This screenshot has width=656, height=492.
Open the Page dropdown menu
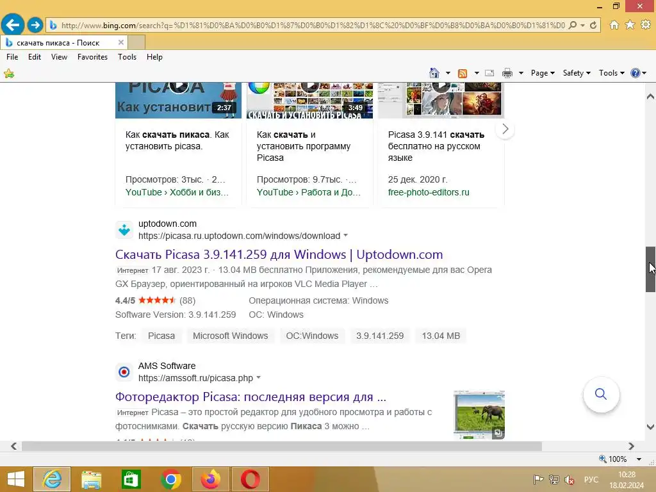click(543, 73)
